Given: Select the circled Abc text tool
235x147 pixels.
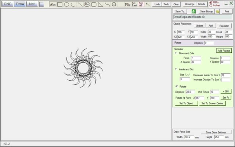Looking at the screenshot, I should click(87, 4).
